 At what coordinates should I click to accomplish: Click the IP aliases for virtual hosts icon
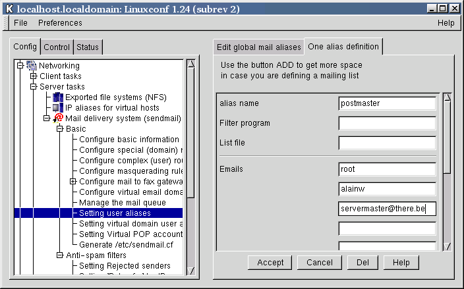[58, 107]
